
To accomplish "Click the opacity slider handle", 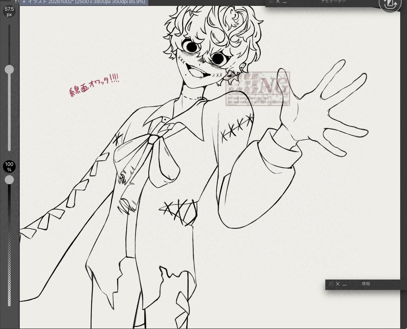I will click(x=10, y=180).
